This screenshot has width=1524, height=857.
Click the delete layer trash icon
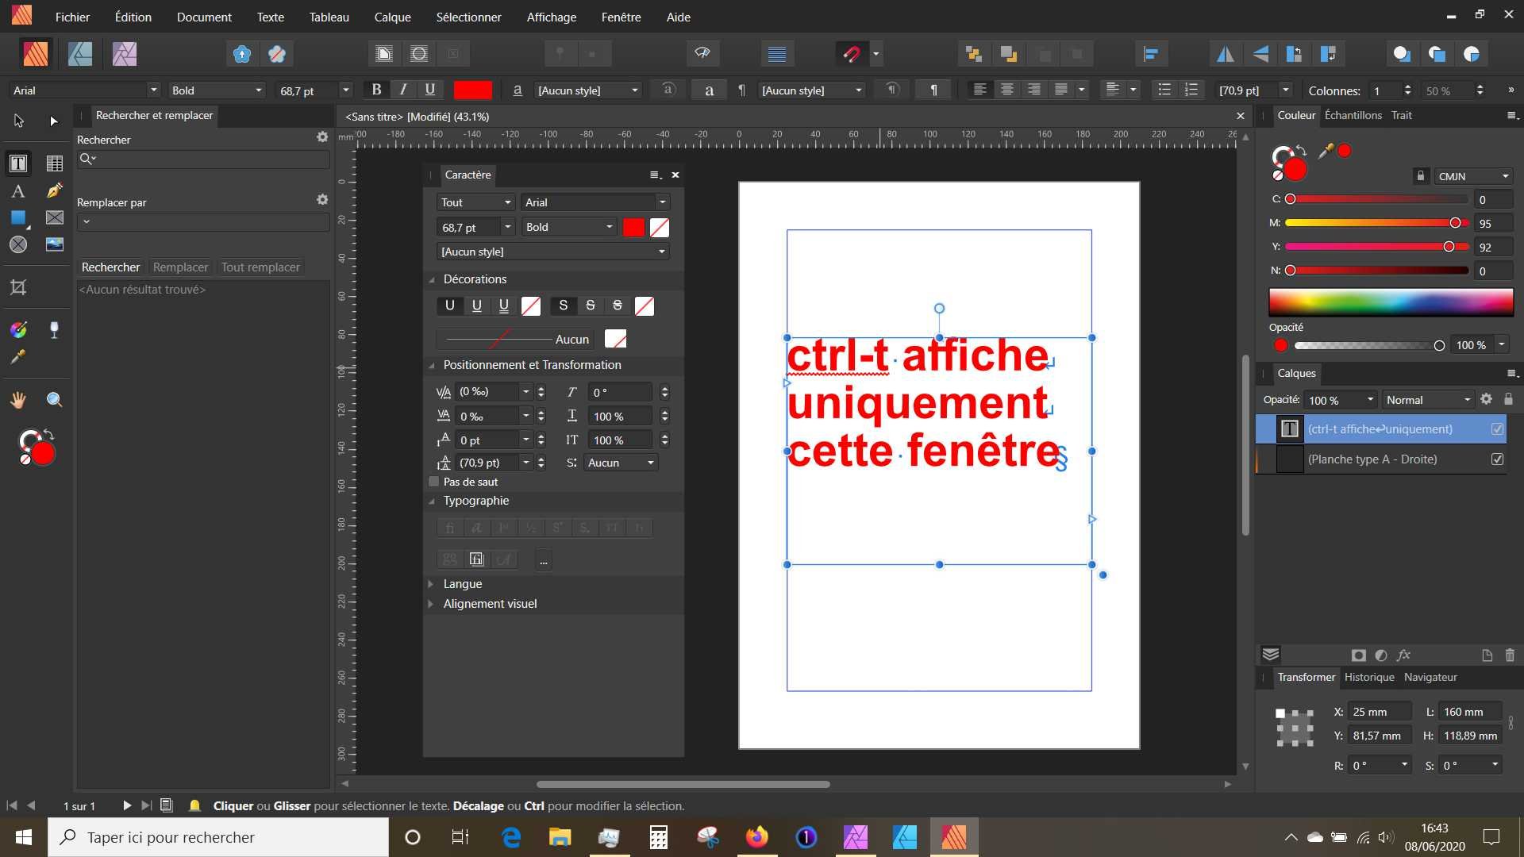(x=1510, y=655)
